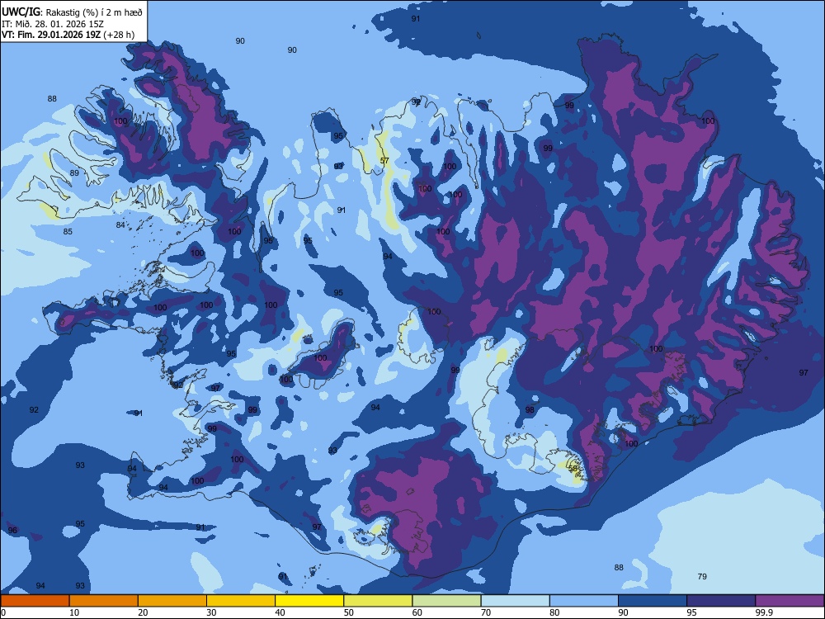Click the dark indigo 95–99.9 legend swatch
Image resolution: width=825 pixels, height=619 pixels.
pyautogui.click(x=721, y=601)
